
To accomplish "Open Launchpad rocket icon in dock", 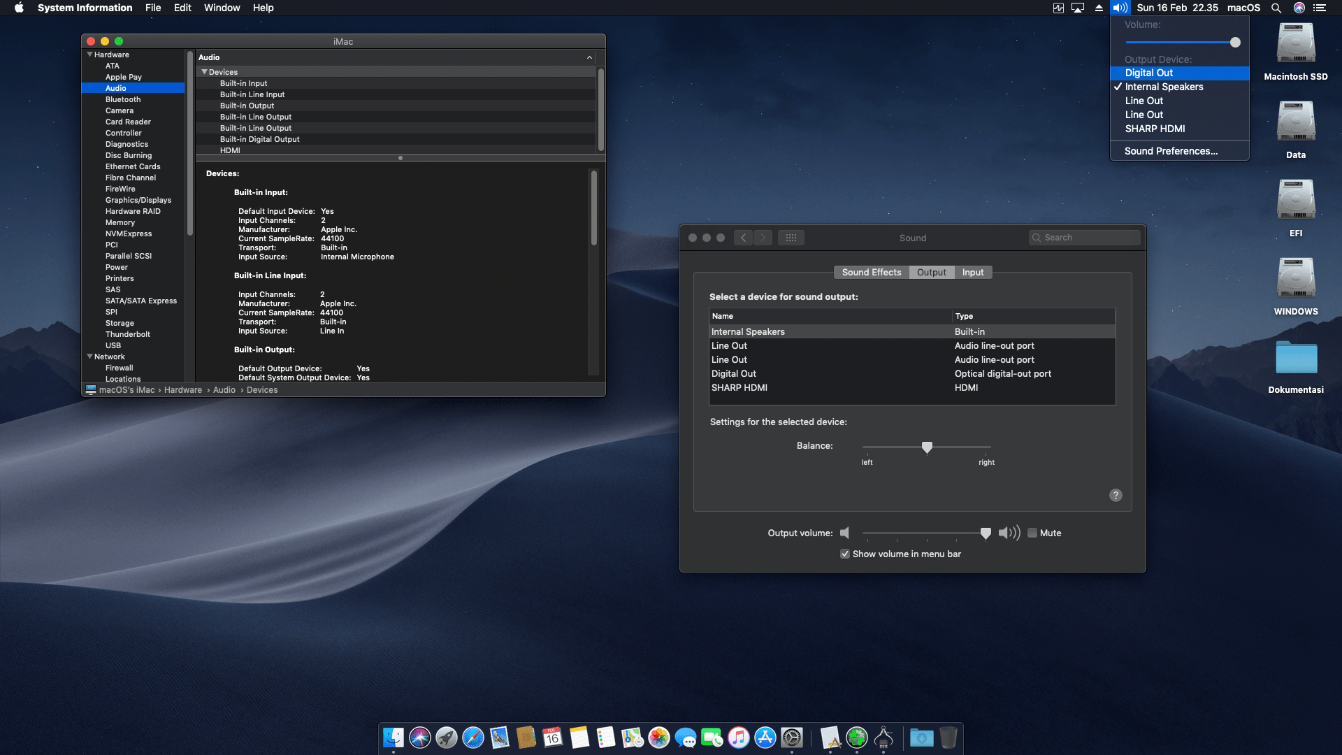I will (x=447, y=738).
